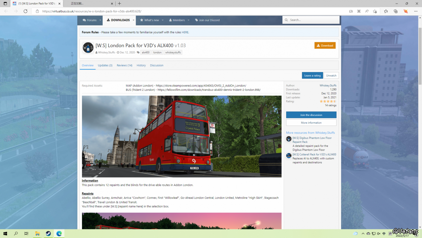Expand the Downloads dropdown arrow
The width and height of the screenshot is (422, 238).
pyautogui.click(x=133, y=20)
